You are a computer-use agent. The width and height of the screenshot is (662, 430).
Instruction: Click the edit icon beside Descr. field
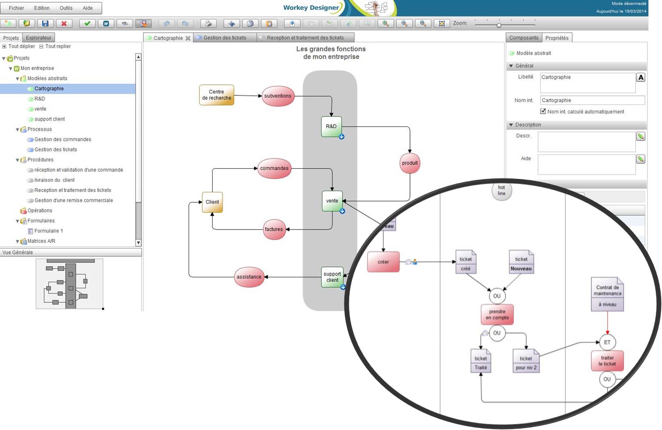coord(641,136)
